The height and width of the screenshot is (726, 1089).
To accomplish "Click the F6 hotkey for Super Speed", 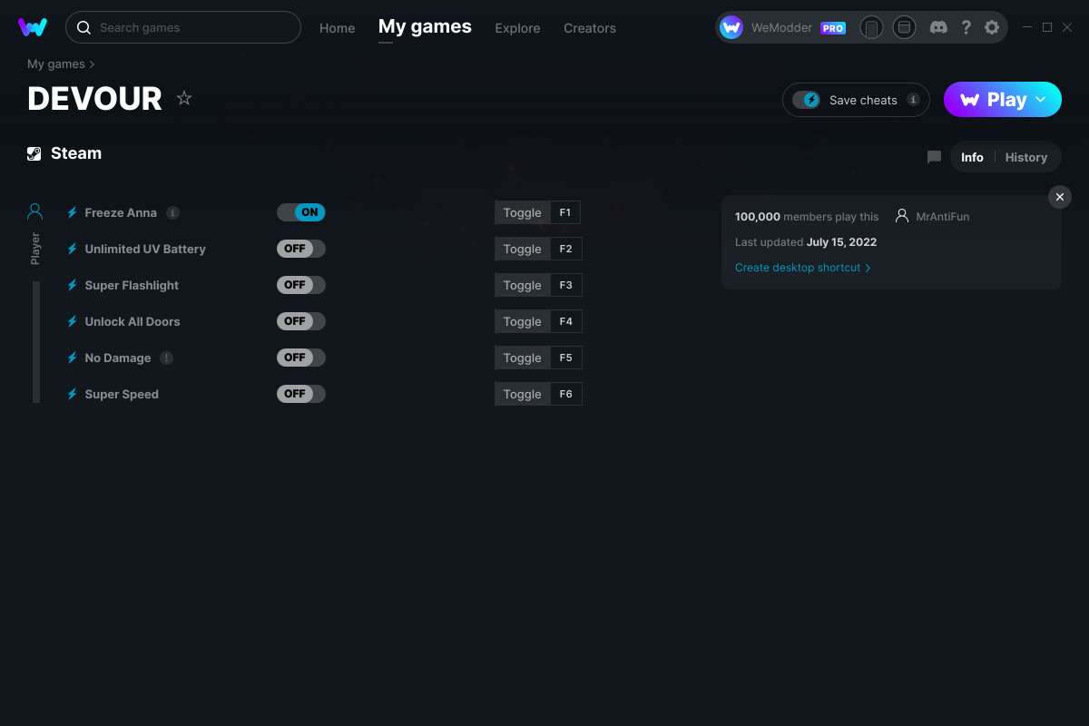I will [x=566, y=394].
